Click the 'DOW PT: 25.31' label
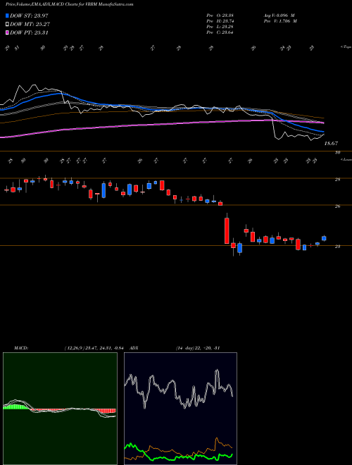Image resolution: width=352 pixels, height=465 pixels. 29,32
